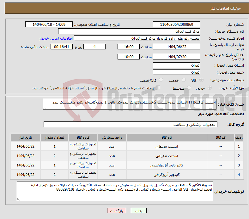249x219 pixels.
Task: Click the گروه کالا field
Action: click(x=130, y=125)
